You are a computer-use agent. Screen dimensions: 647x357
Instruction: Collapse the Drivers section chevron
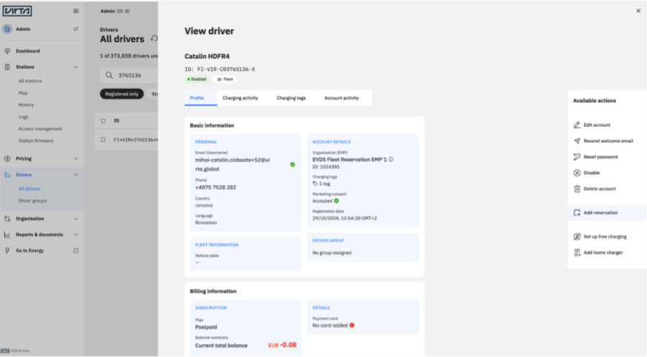(76, 175)
